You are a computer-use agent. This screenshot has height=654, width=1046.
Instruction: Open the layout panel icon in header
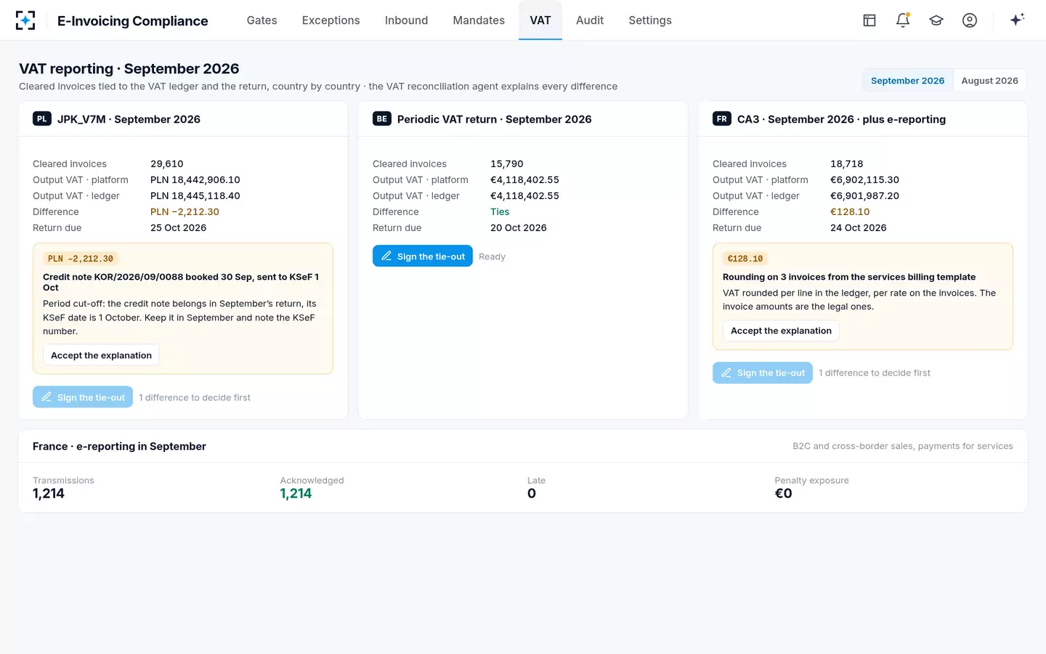click(x=869, y=20)
